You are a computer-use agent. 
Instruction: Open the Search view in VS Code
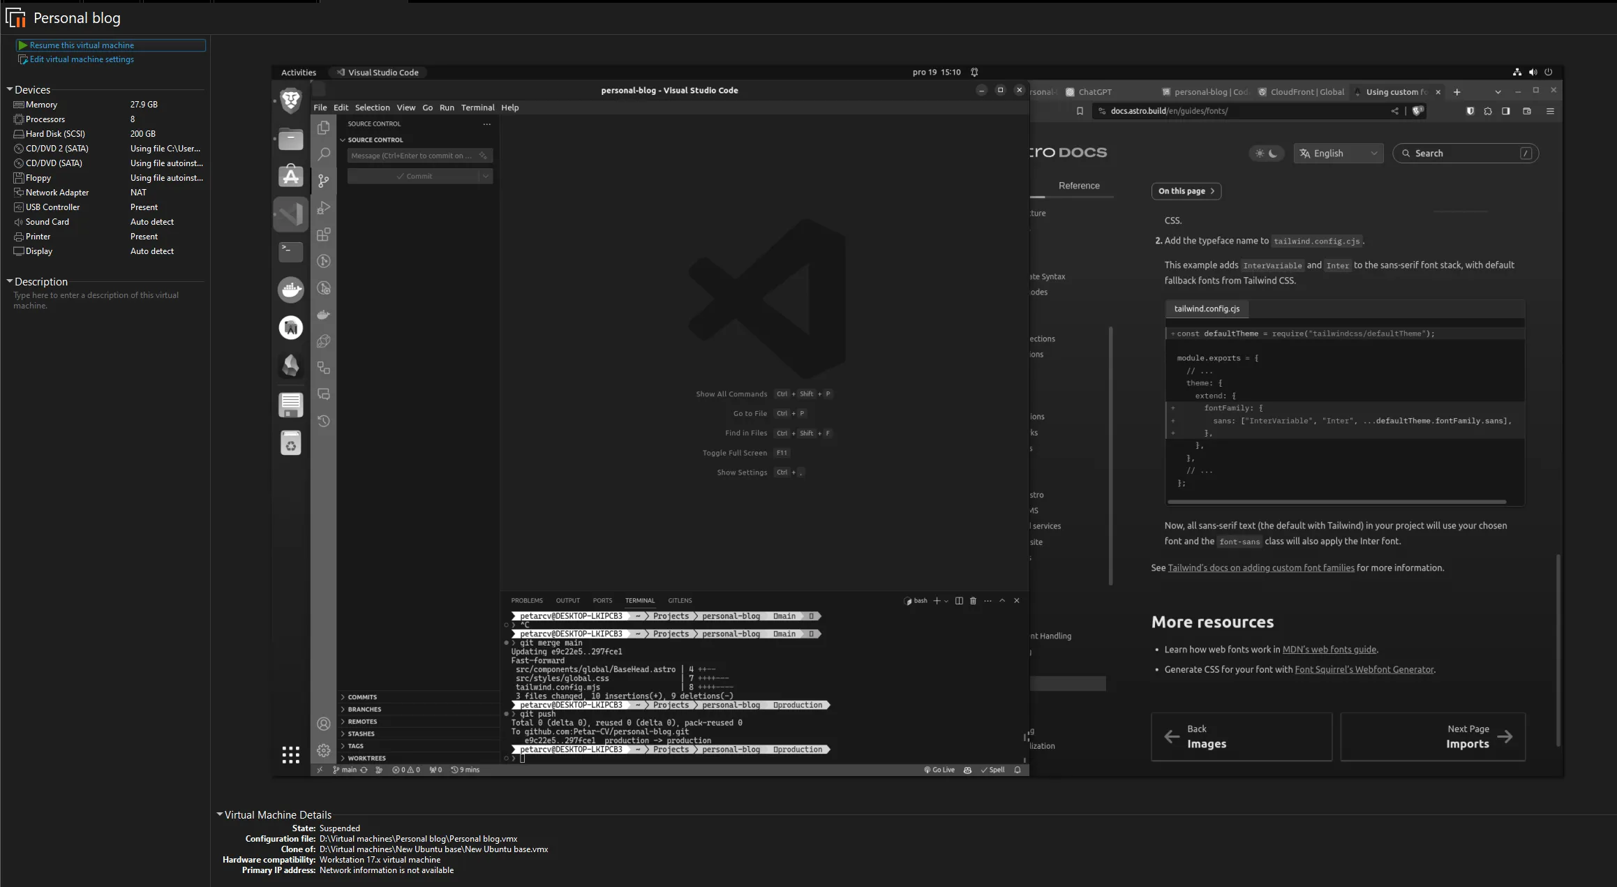click(x=324, y=154)
